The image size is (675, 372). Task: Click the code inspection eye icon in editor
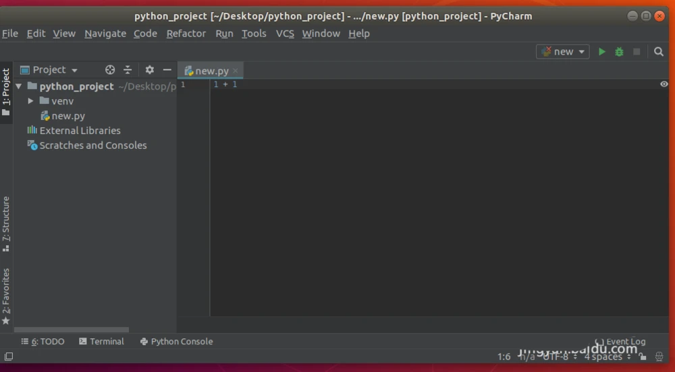click(664, 84)
